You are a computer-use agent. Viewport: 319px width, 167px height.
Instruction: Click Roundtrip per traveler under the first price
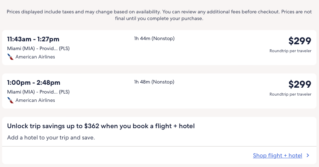[290, 51]
